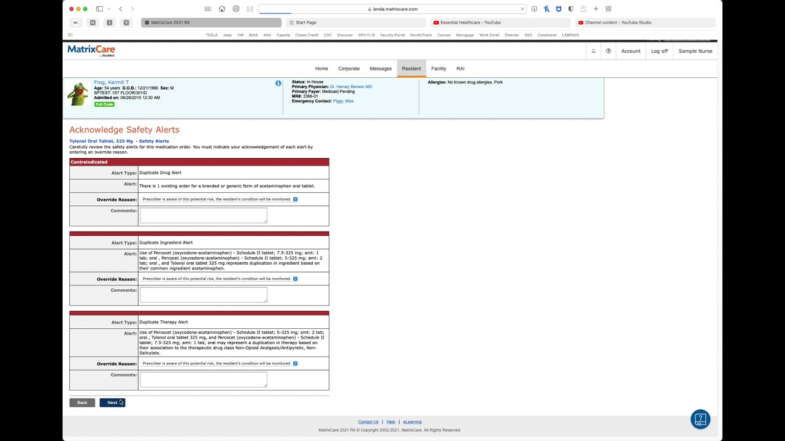Click the Duplicate Ingredient Alert comments box

coord(204,295)
